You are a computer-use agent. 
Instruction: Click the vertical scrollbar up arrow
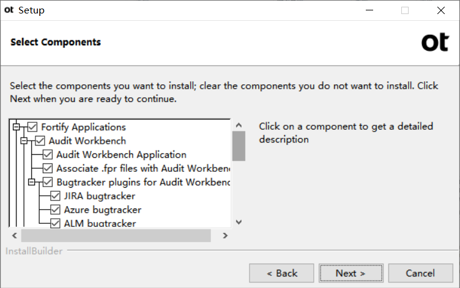(x=239, y=125)
